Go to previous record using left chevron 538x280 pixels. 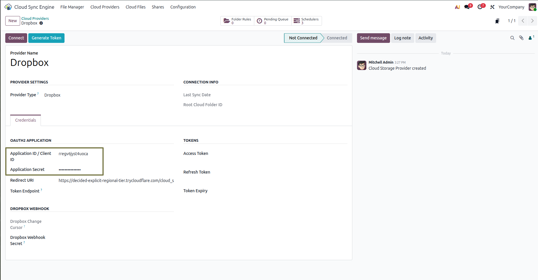[523, 21]
